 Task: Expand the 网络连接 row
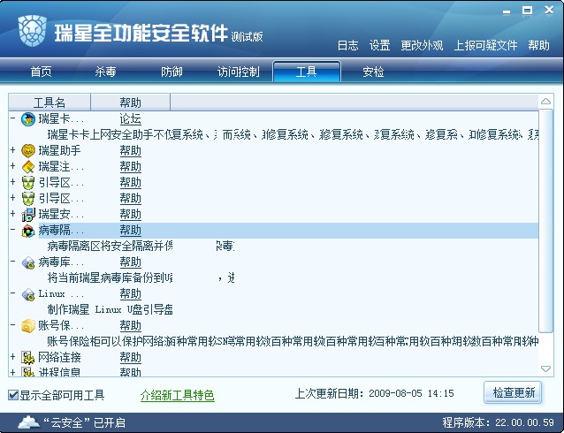coord(13,357)
